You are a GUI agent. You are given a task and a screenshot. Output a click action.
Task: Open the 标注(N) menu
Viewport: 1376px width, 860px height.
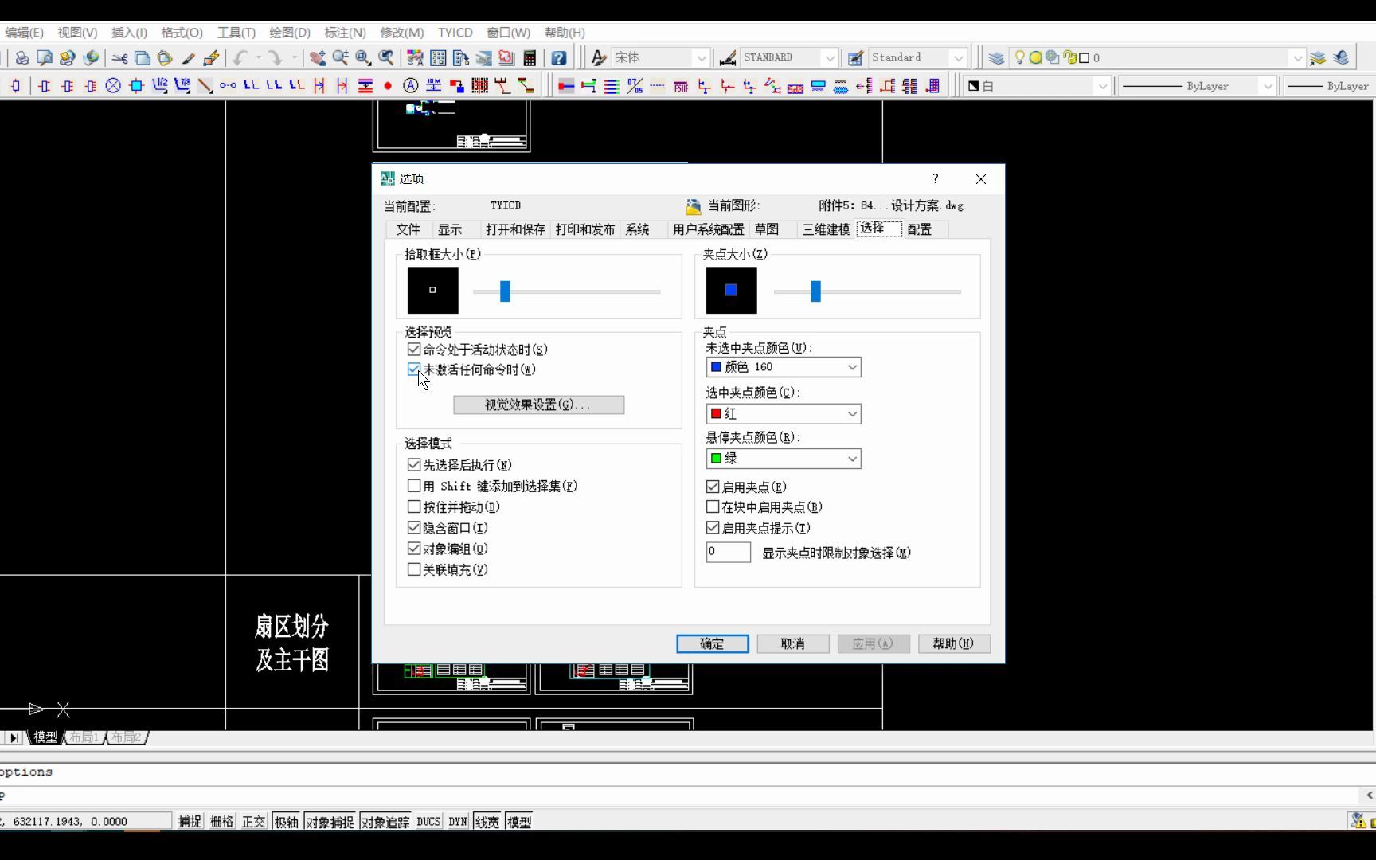(345, 33)
